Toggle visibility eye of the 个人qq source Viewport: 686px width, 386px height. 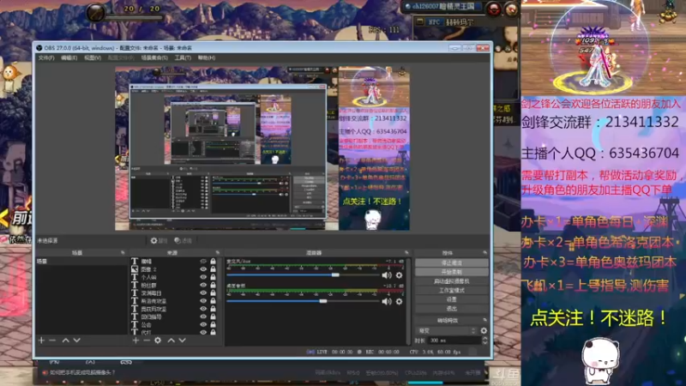click(x=203, y=277)
